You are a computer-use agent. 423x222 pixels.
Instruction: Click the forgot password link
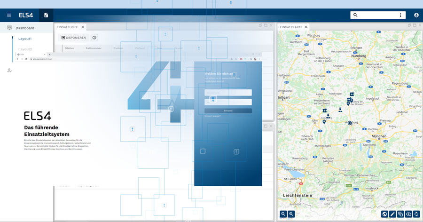tap(212, 116)
